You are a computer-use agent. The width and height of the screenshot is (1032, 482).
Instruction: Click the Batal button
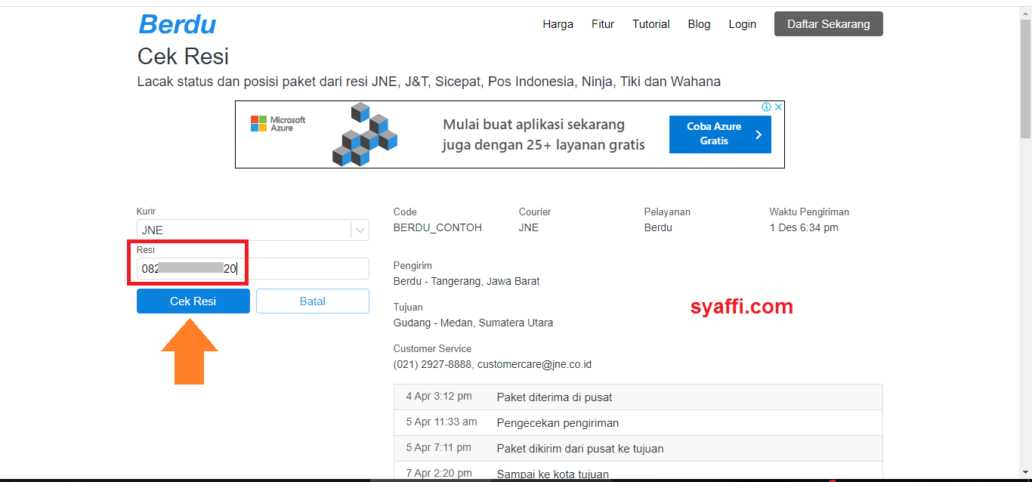(313, 301)
